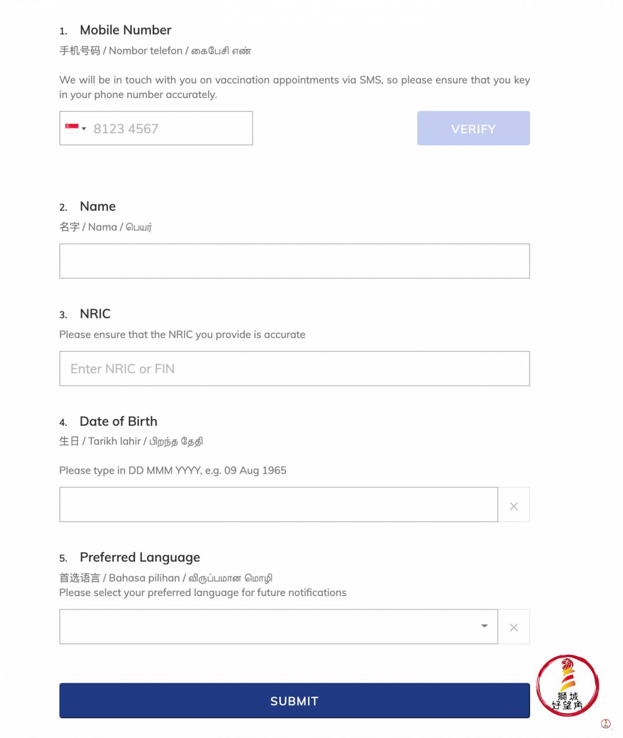Focus the Name text box
623x738 pixels.
(x=294, y=261)
